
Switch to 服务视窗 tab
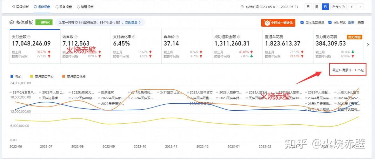coord(64,7)
